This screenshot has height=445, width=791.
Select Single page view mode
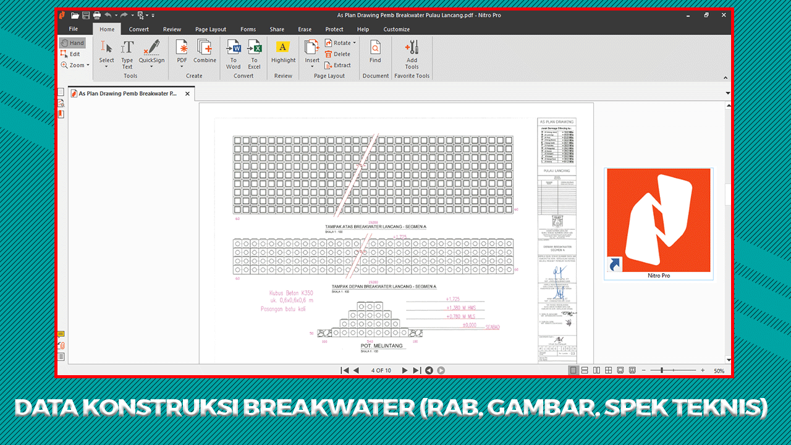[573, 370]
